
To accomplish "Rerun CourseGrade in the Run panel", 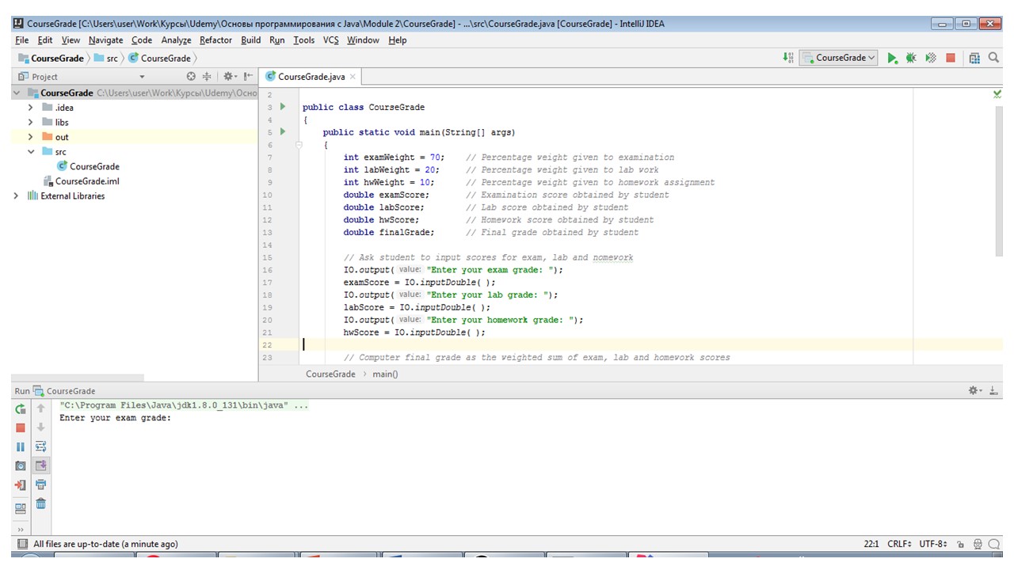I will 21,408.
